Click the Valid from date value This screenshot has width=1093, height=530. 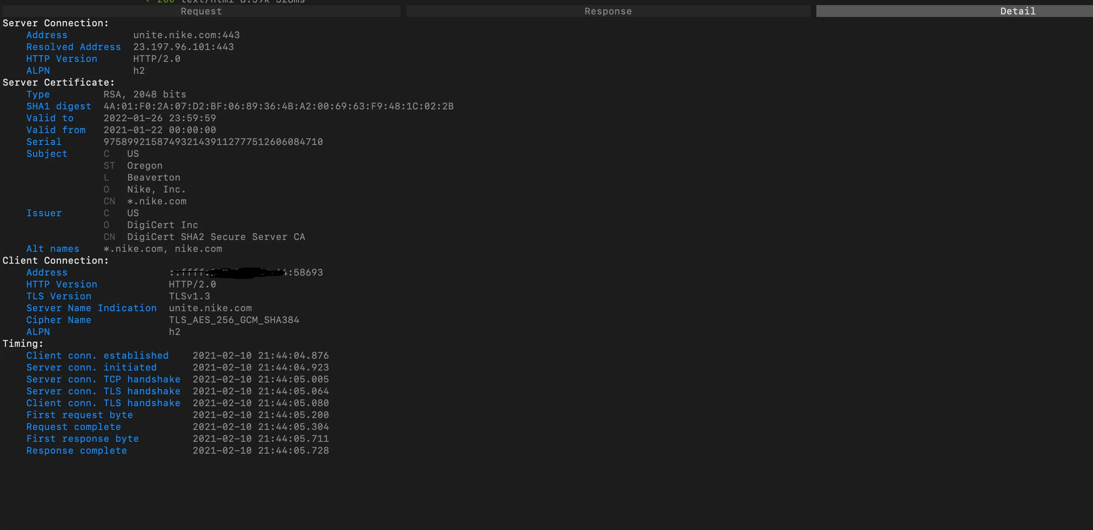(x=160, y=130)
